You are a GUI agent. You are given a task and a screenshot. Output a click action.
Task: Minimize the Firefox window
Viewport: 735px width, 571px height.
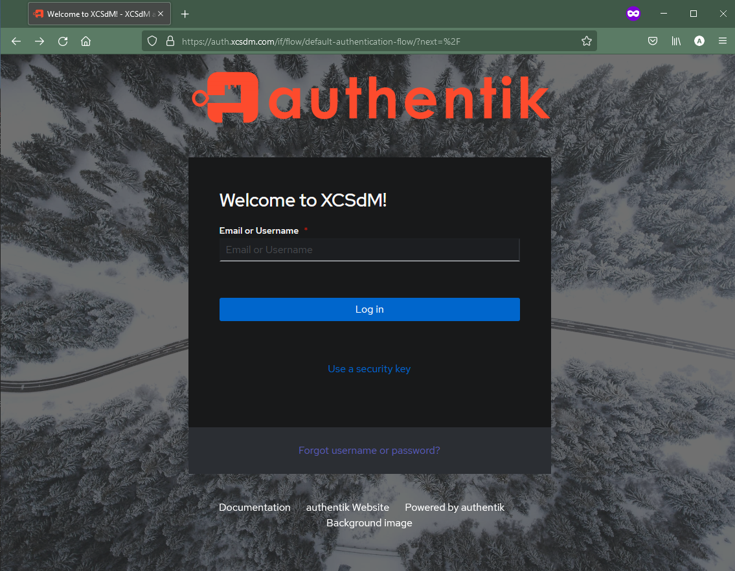664,14
